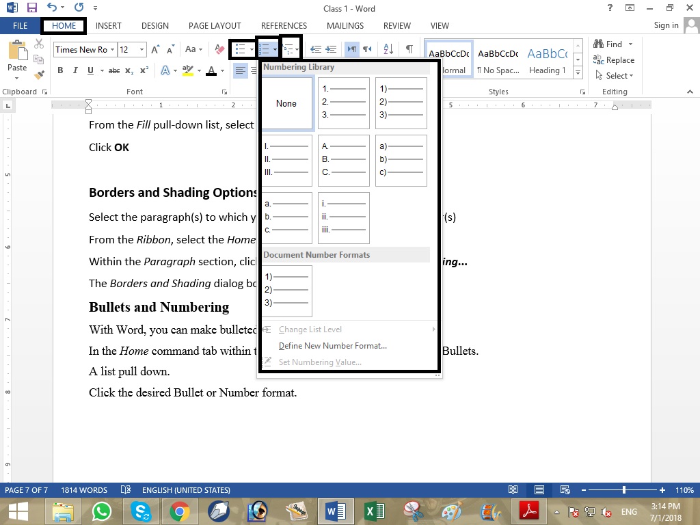
Task: Toggle Align Left paragraph alignment
Action: tap(240, 70)
